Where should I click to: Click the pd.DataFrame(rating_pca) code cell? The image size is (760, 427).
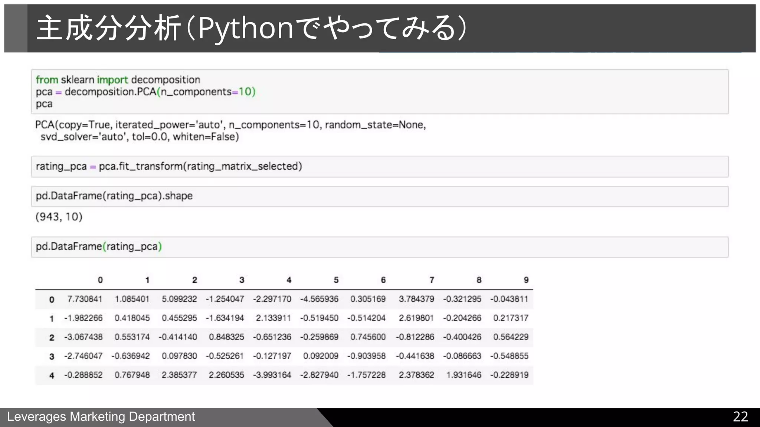pyautogui.click(x=380, y=247)
